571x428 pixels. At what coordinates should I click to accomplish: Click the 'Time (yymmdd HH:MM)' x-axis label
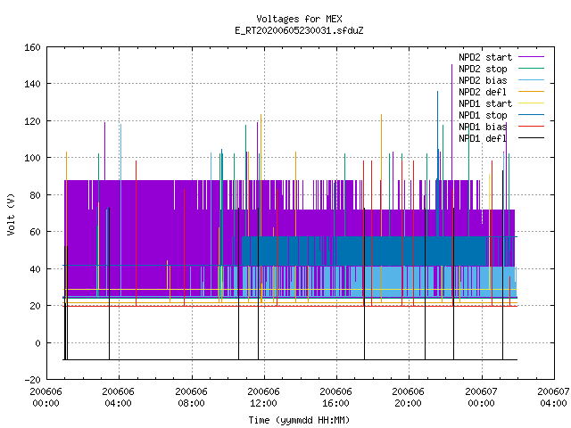[x=299, y=420]
